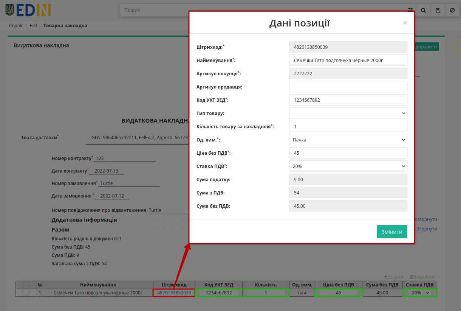
Task: Click the Сума з ПДВ field
Action: tap(348, 193)
